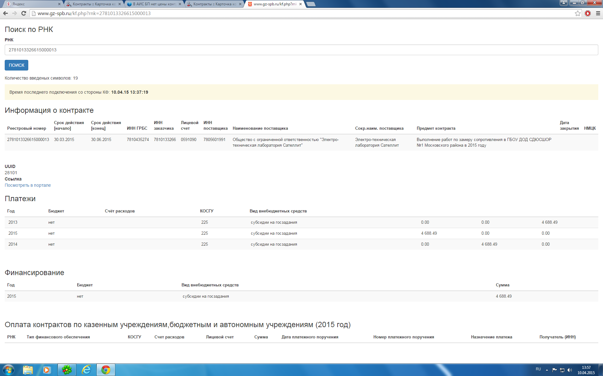
Task: Bookmark page with the star icon
Action: click(578, 13)
